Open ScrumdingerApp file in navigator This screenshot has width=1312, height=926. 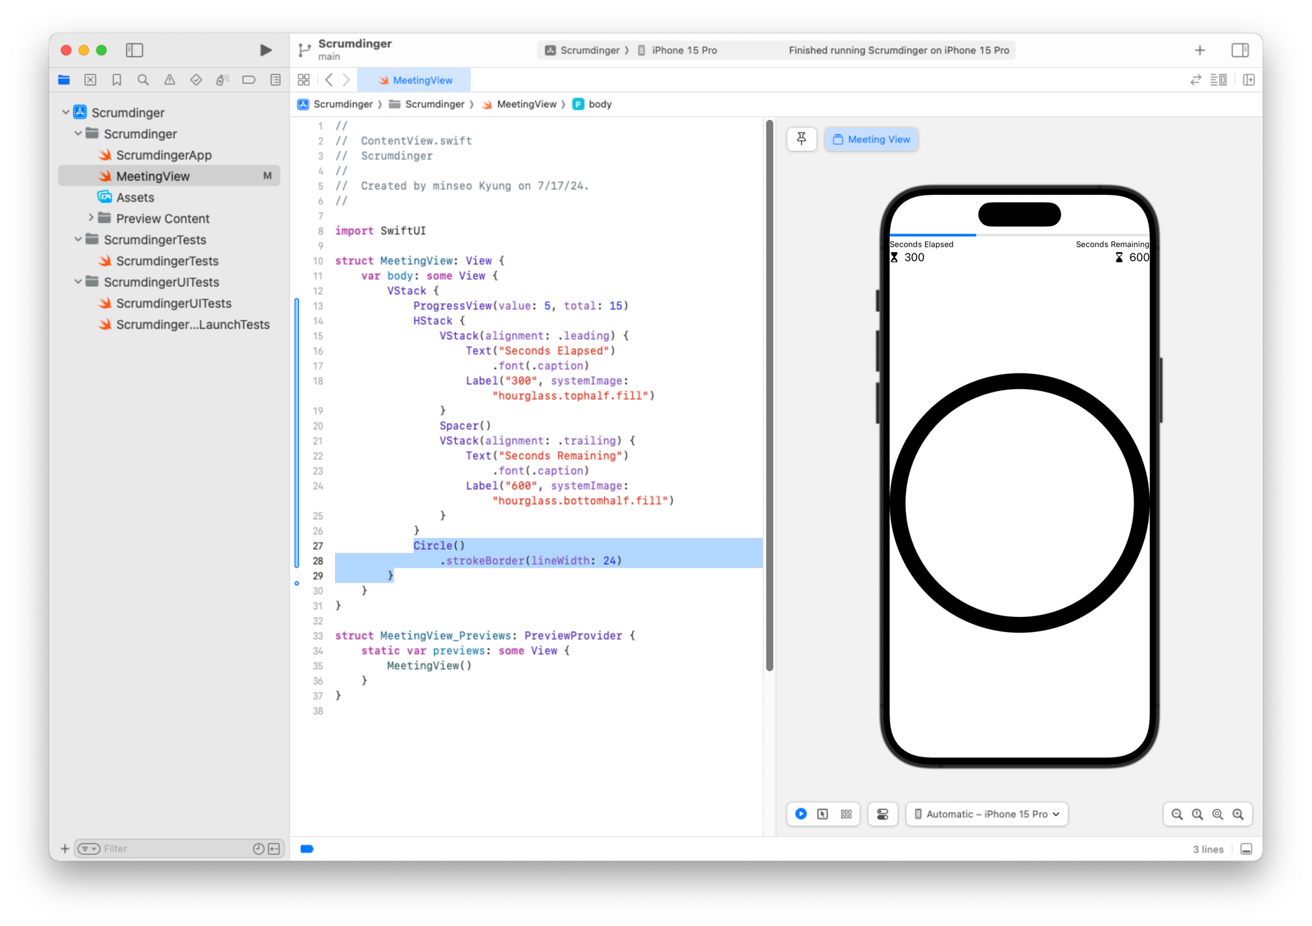pyautogui.click(x=163, y=155)
